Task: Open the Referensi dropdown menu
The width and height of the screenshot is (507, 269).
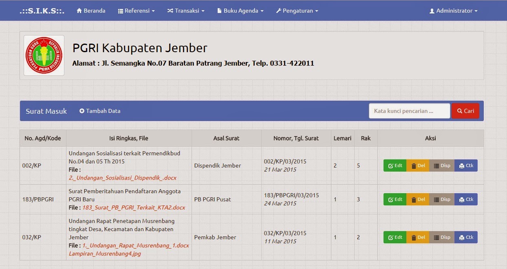Action: click(x=136, y=11)
